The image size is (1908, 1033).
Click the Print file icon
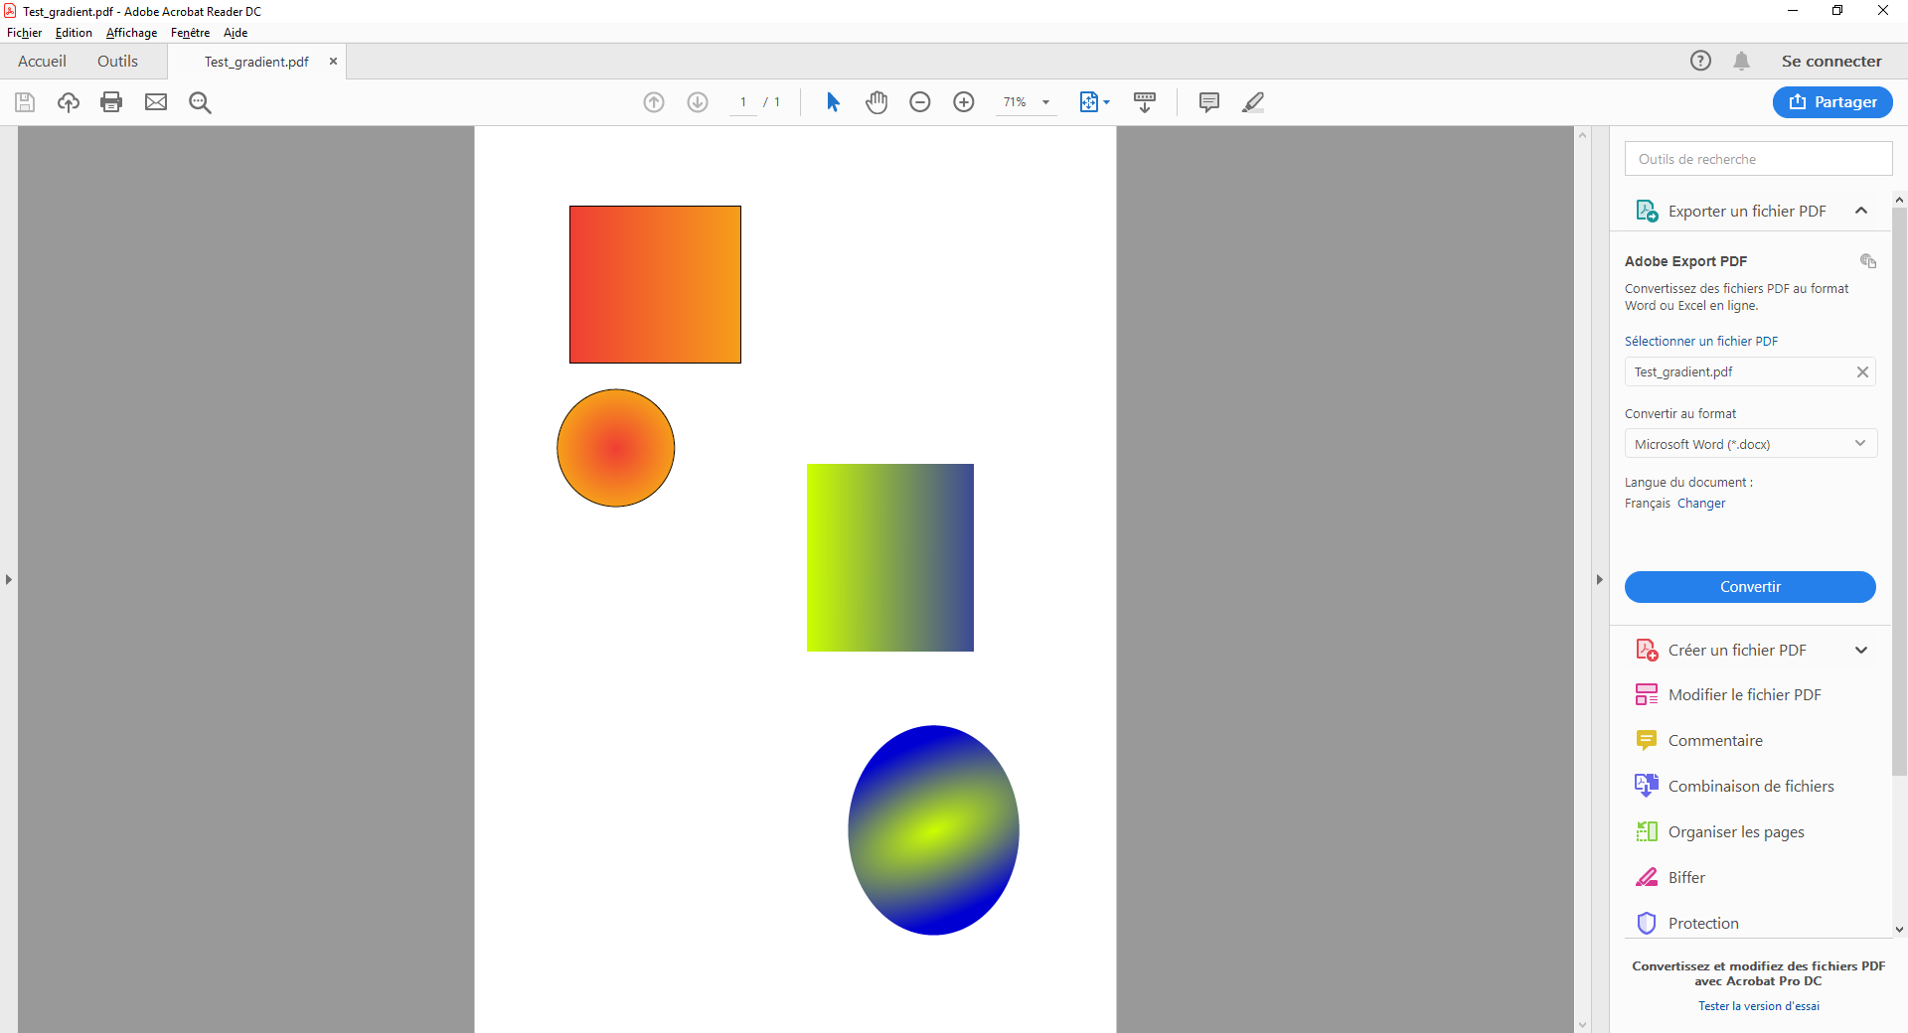tap(111, 102)
